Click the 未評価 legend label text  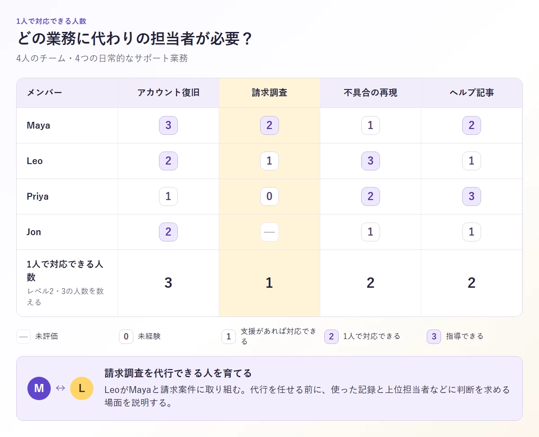coord(47,336)
